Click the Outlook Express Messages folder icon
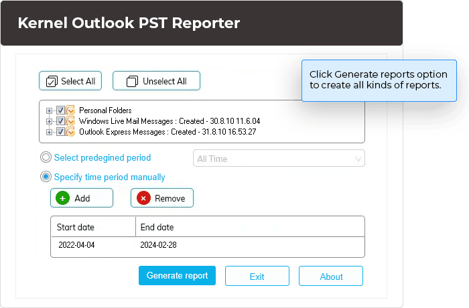This screenshot has height=308, width=469. 70,132
